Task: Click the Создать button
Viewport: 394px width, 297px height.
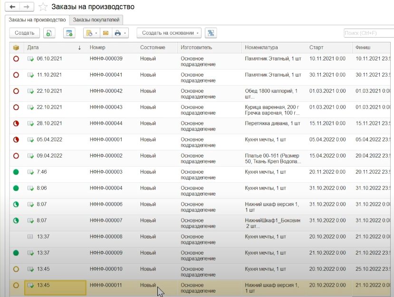Action: 25,33
